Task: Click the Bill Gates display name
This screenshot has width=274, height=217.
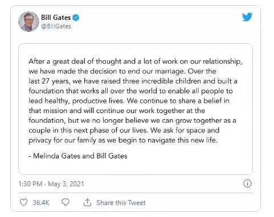Action: [x=56, y=18]
